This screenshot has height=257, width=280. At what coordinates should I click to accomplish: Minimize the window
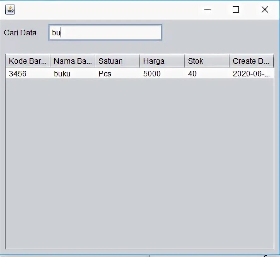pyautogui.click(x=207, y=10)
